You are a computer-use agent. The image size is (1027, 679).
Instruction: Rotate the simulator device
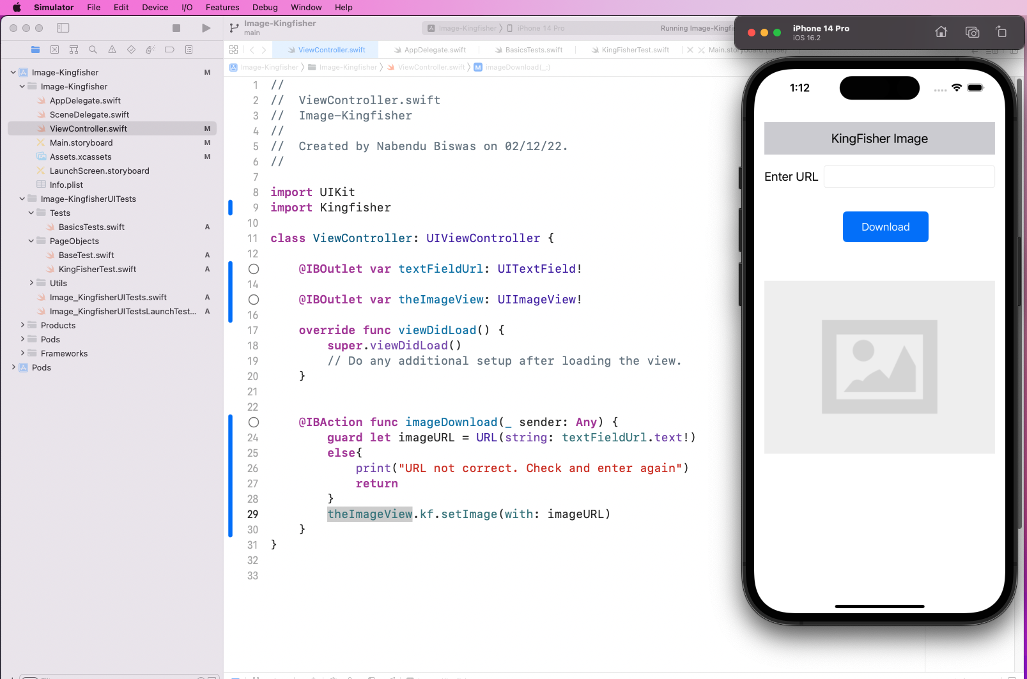pos(1001,32)
